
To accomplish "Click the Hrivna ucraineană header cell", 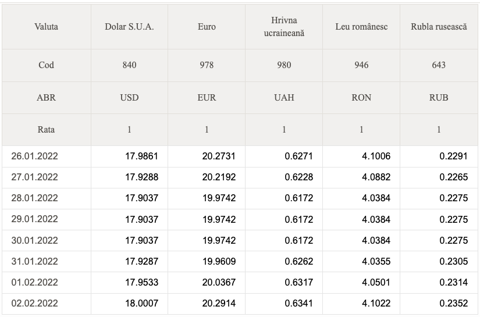I will pyautogui.click(x=284, y=27).
